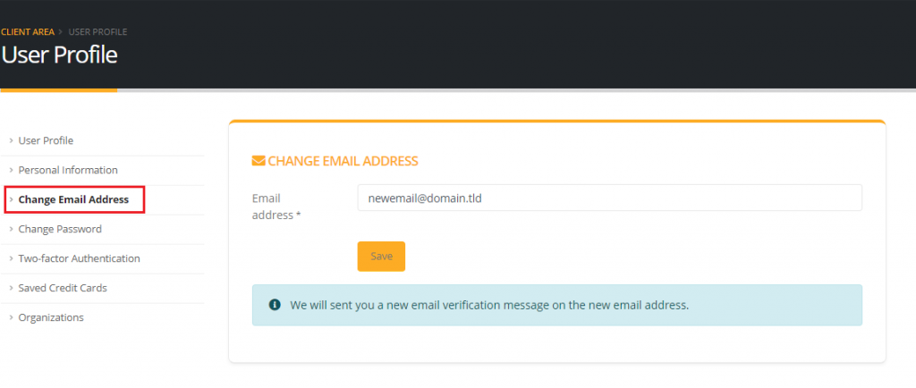The height and width of the screenshot is (388, 916).
Task: Click the chevron next to Organizations
Action: 11,317
